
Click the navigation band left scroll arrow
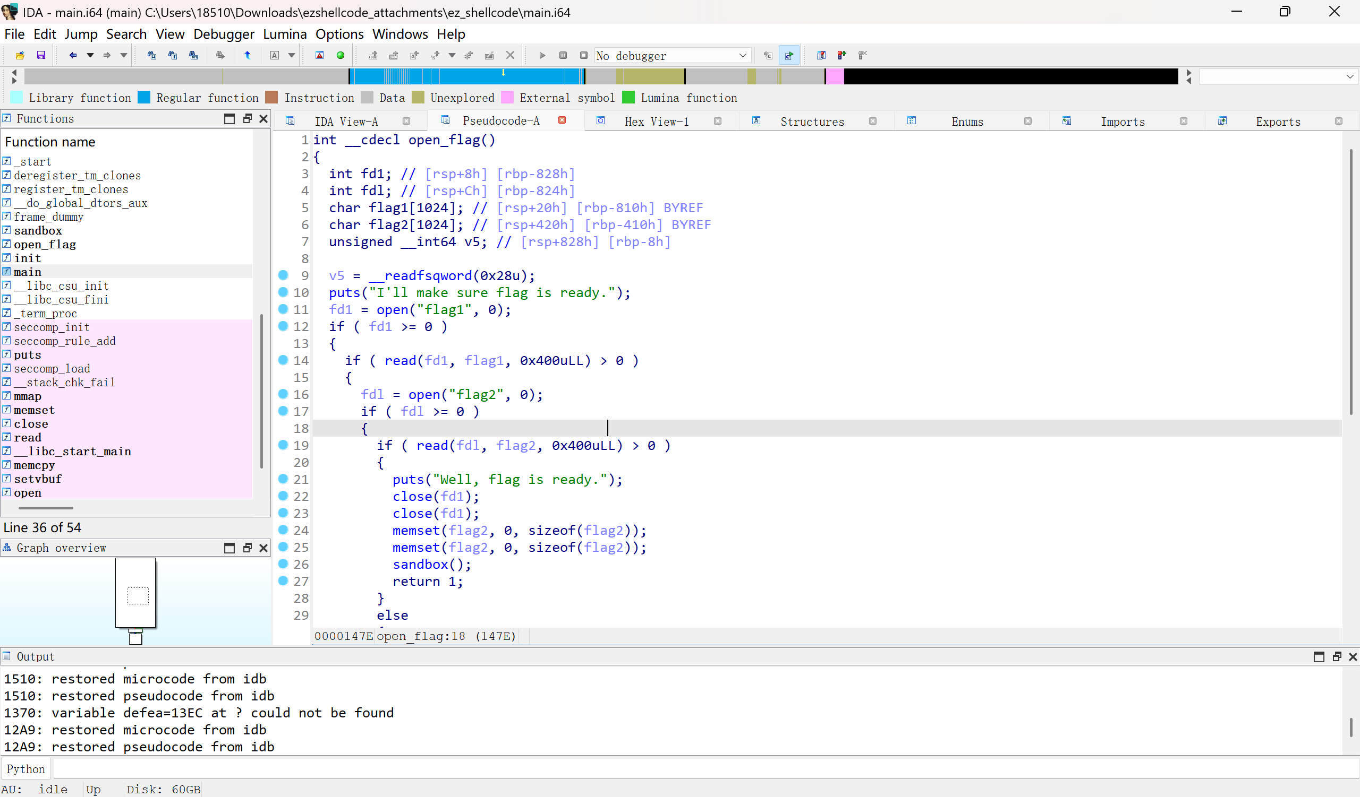pos(14,72)
